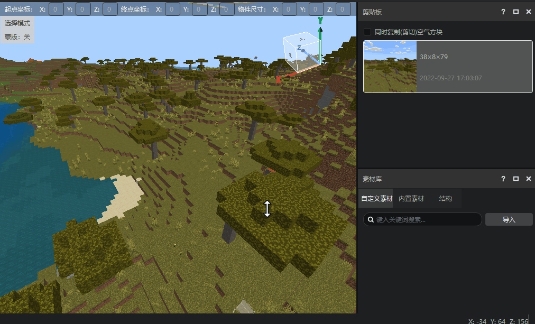
Task: Click the end coordinate Z field
Action: [x=226, y=9]
